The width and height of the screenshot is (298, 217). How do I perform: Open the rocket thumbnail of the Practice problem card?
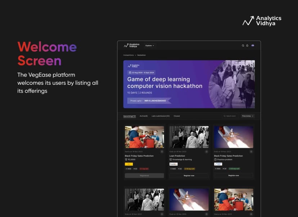click(x=234, y=137)
